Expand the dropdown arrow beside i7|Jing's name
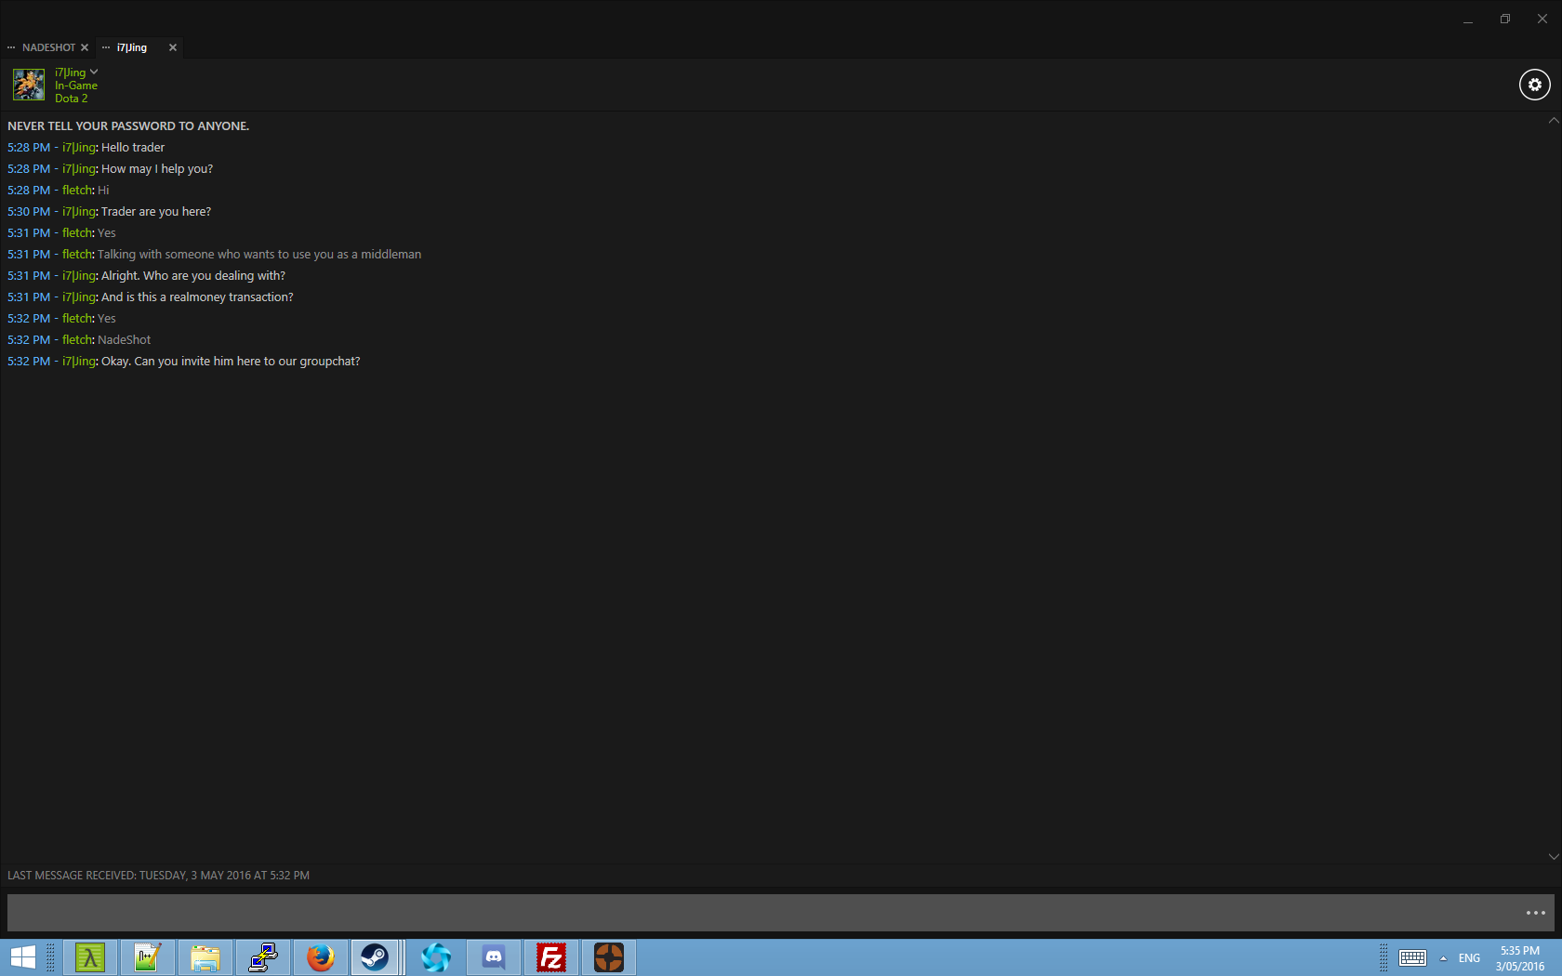 coord(94,72)
